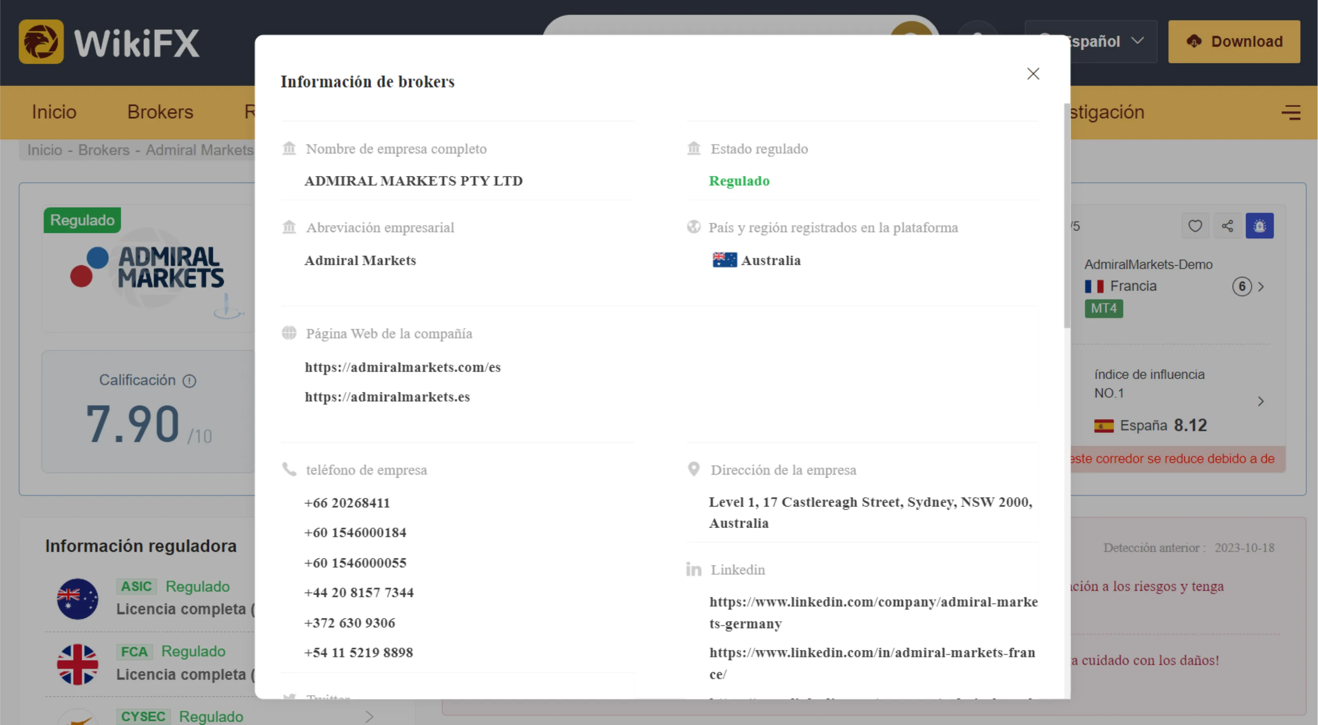This screenshot has height=725, width=1318.
Task: Click ADMIRAL MARKETS PTY LTD company name
Action: [413, 180]
